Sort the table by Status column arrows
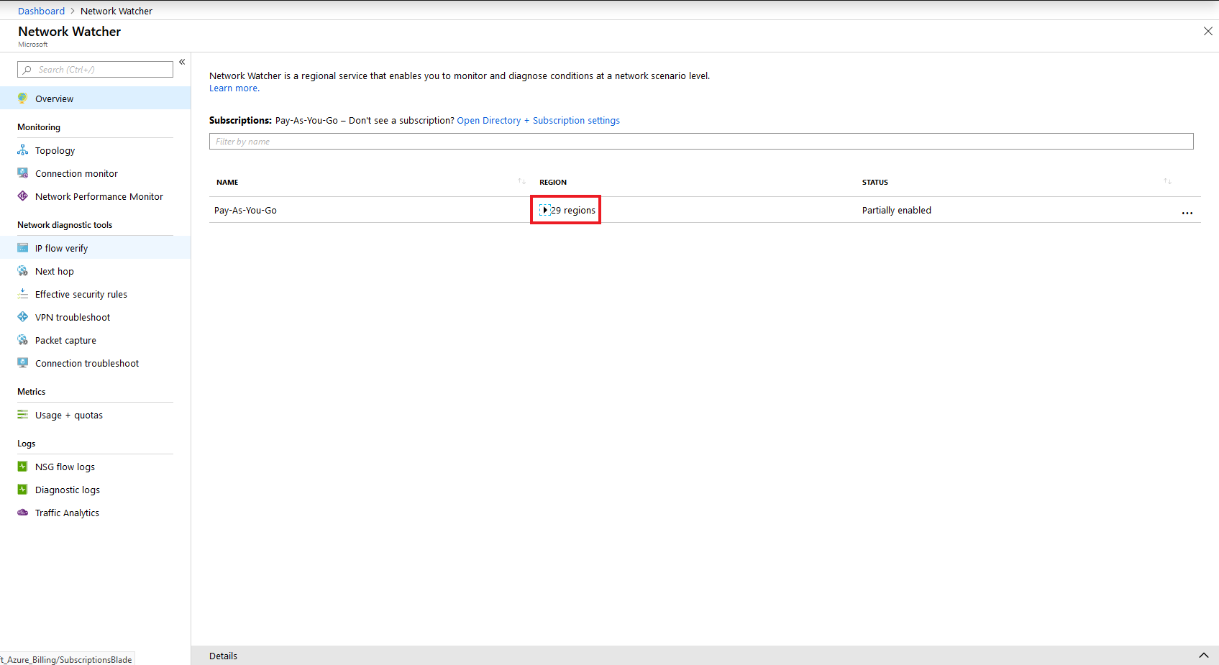 [1168, 181]
